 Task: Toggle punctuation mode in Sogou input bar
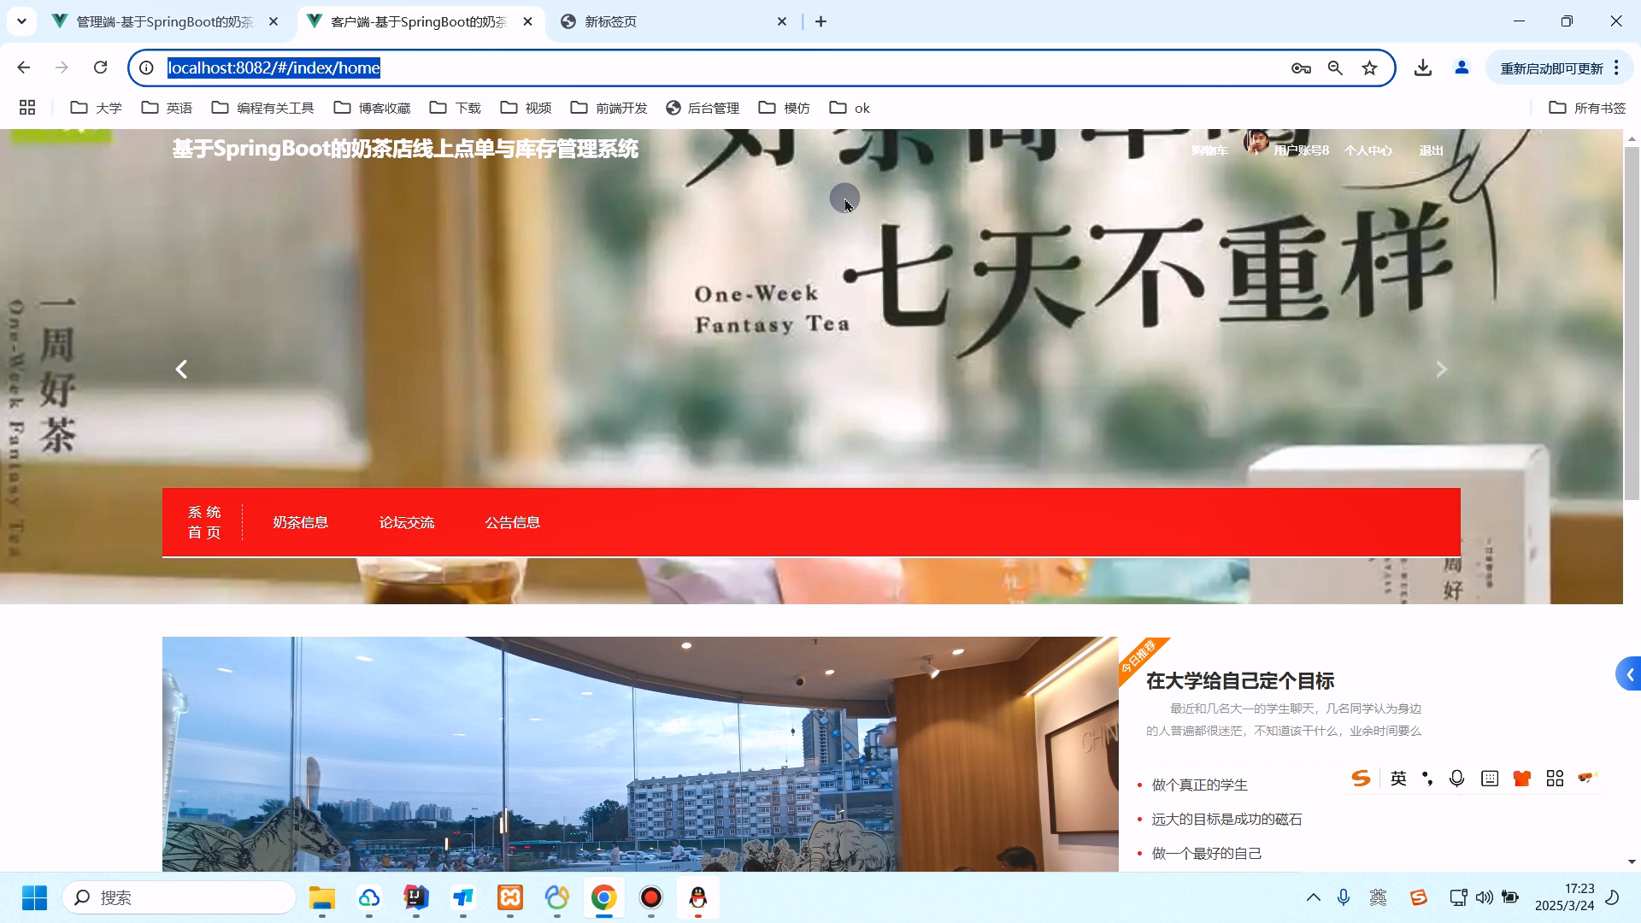[x=1426, y=778]
